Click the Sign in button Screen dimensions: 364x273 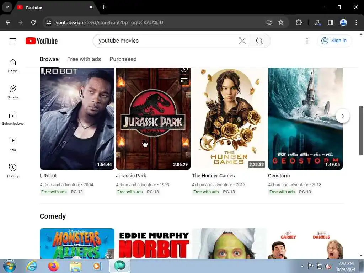point(334,41)
